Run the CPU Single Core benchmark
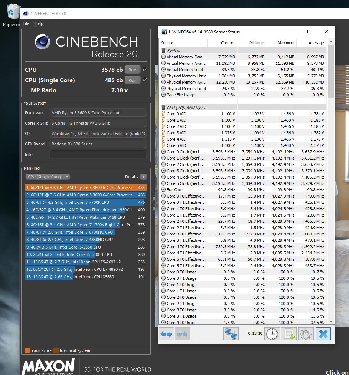The height and width of the screenshot is (375, 349). [x=133, y=80]
